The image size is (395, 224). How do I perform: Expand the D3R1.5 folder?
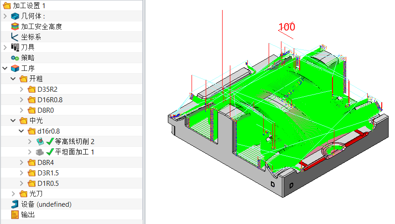click(x=21, y=173)
